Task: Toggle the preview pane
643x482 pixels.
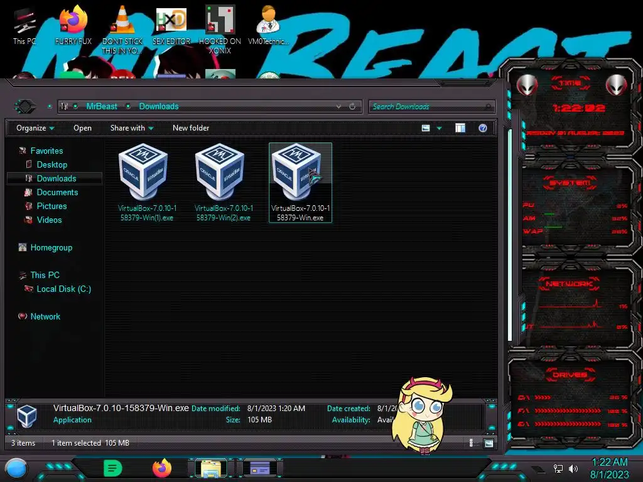Action: [x=460, y=128]
